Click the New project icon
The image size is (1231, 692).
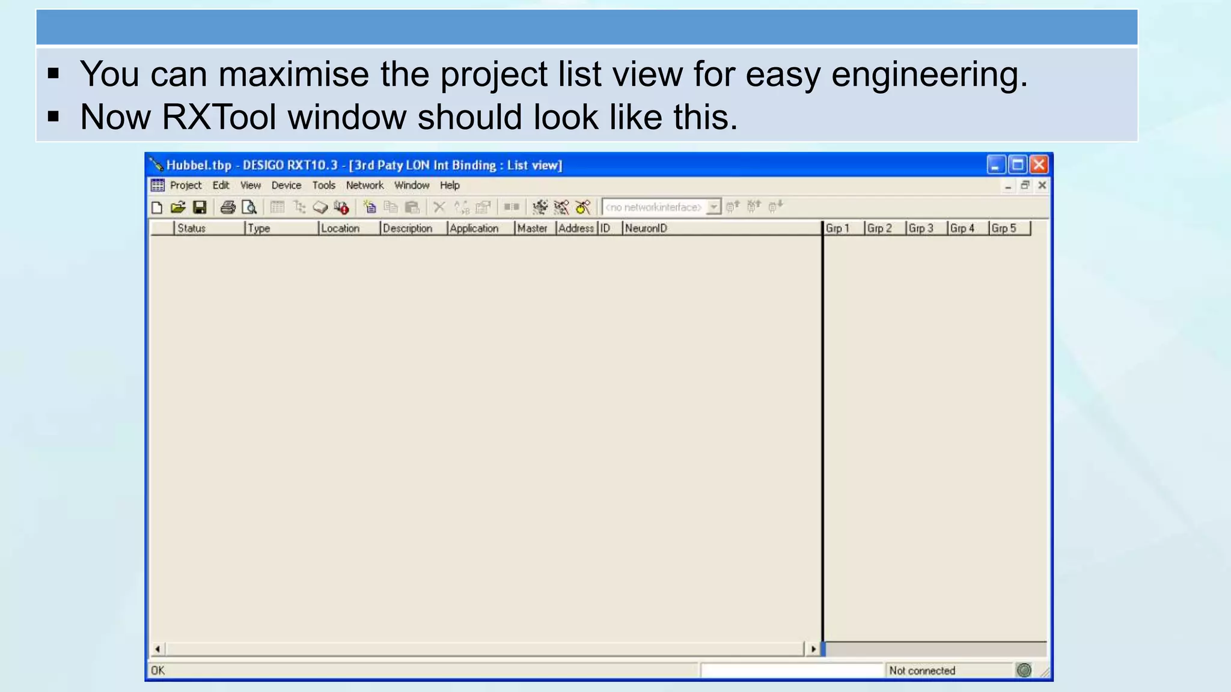tap(157, 208)
